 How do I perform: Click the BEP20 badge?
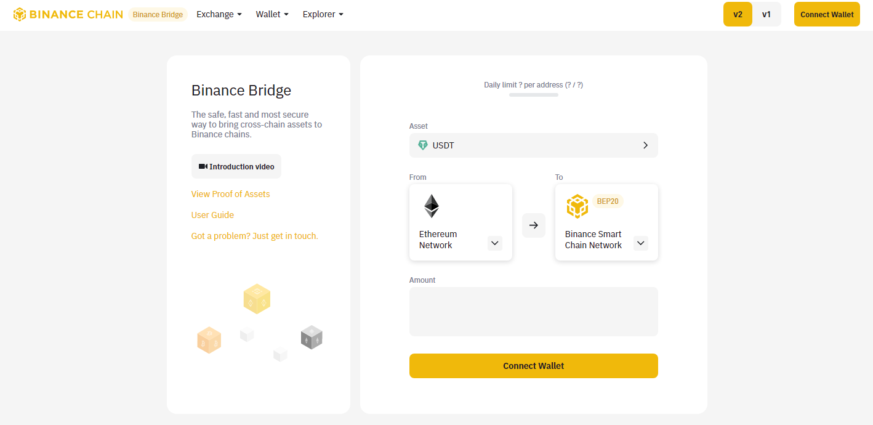point(608,201)
